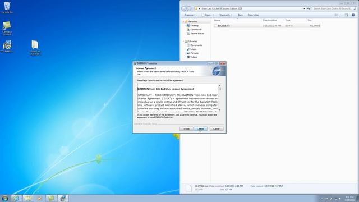Open the Organize menu in Explorer
The image size is (359, 202).
[x=190, y=15]
